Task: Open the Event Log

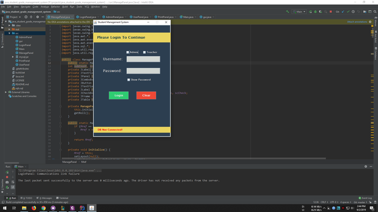Action: 365,198
